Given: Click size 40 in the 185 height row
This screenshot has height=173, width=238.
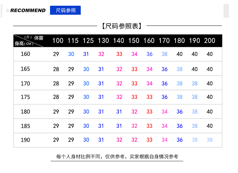Looking at the screenshot, I should (x=209, y=126).
